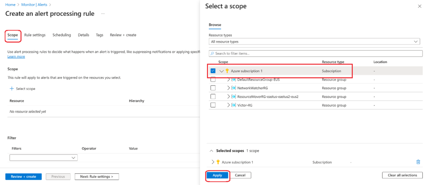Switch to the Review + create tab
This screenshot has width=426, height=185.
[x=123, y=35]
